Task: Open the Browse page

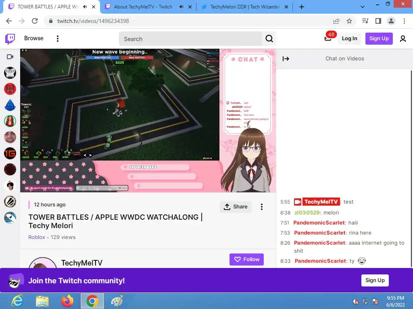Action: [x=34, y=38]
